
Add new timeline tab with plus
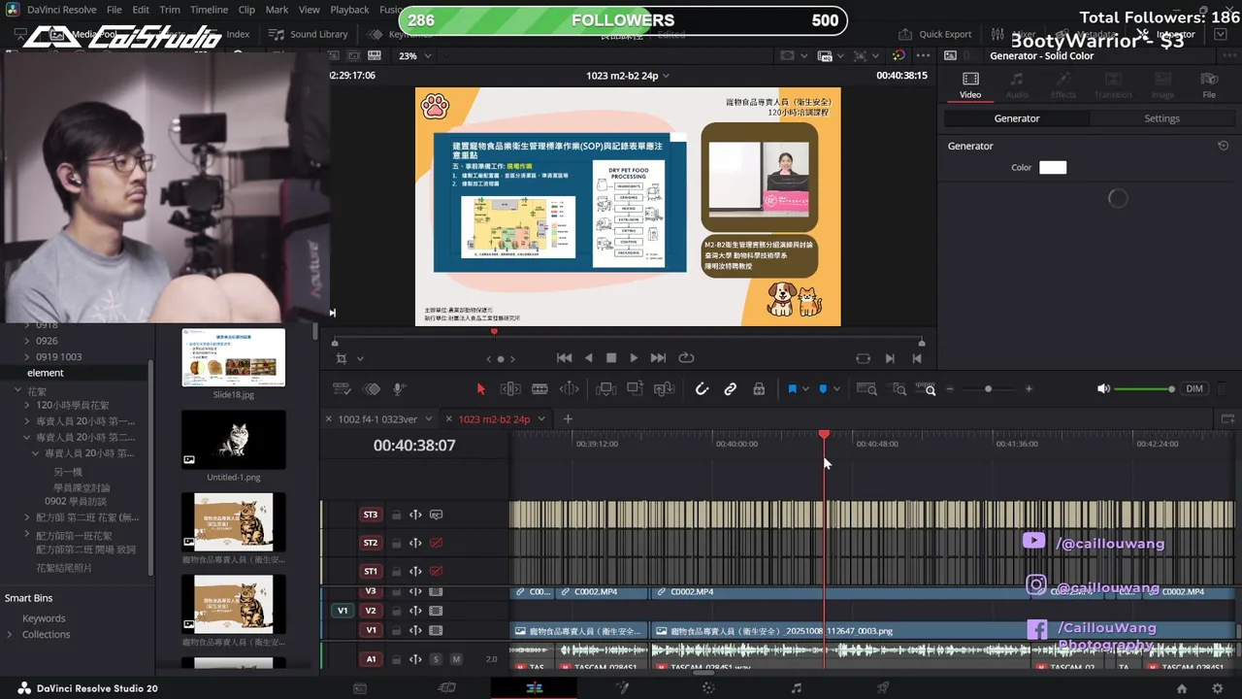click(x=568, y=419)
